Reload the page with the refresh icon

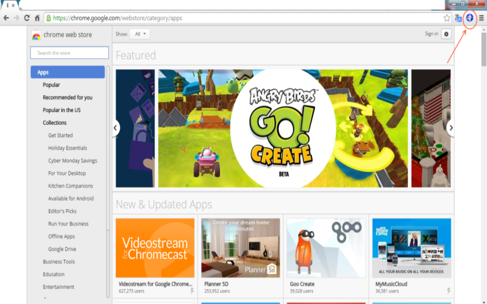(x=27, y=18)
